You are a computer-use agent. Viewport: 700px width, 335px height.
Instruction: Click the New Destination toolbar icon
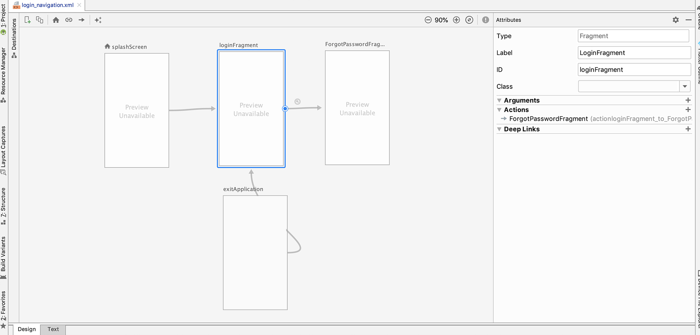(x=28, y=20)
